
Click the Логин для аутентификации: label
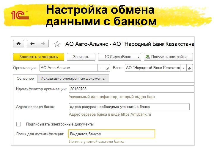(40, 134)
